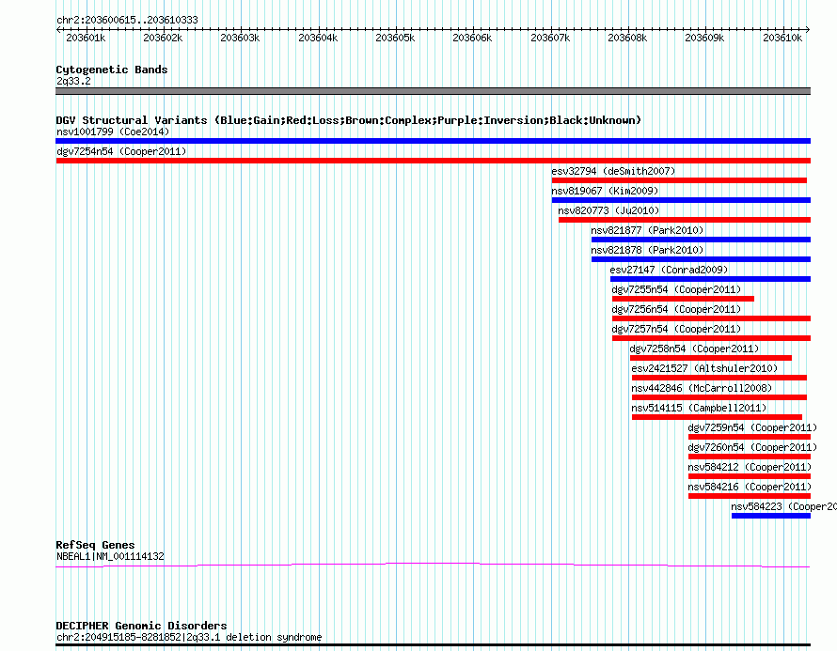Click the magenta NBEAL1 gene line
Viewport: 837px width, 651px height.
click(x=433, y=565)
